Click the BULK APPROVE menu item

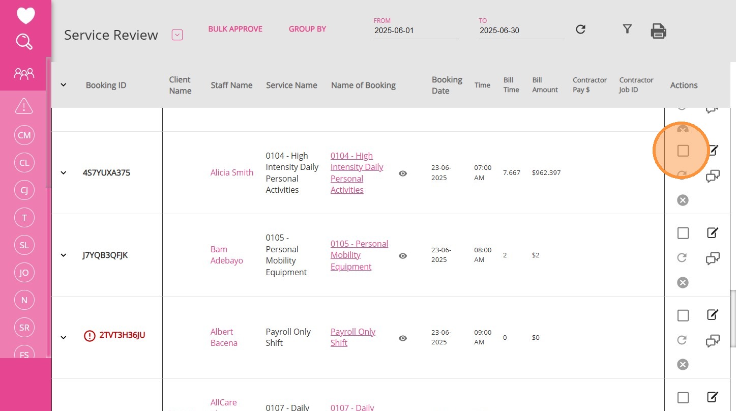coord(235,29)
